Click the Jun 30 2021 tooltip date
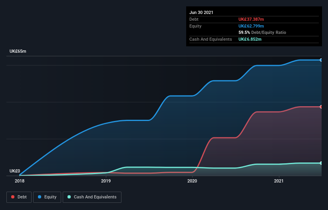 click(x=201, y=12)
